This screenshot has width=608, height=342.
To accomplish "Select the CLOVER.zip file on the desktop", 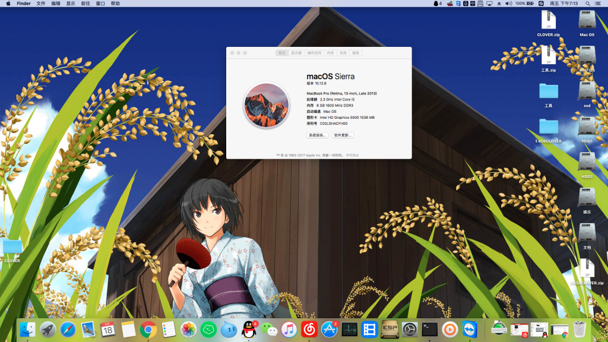I will pyautogui.click(x=548, y=23).
